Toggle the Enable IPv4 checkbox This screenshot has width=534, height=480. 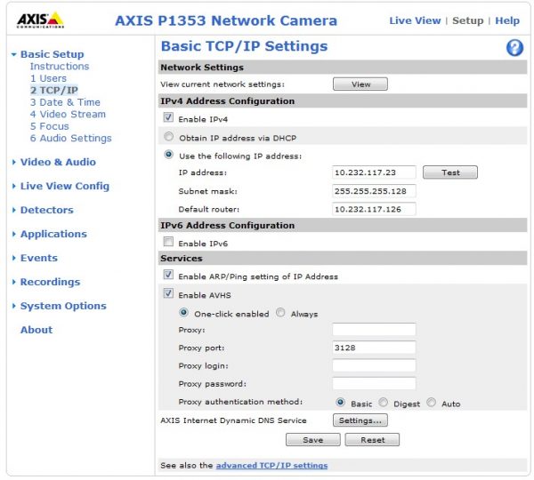(168, 118)
